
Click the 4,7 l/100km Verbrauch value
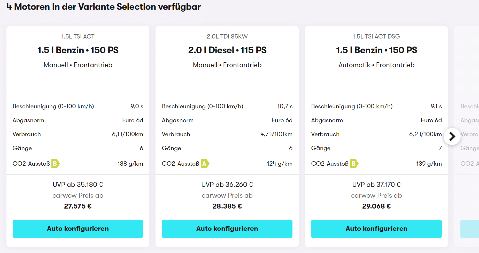tap(276, 134)
